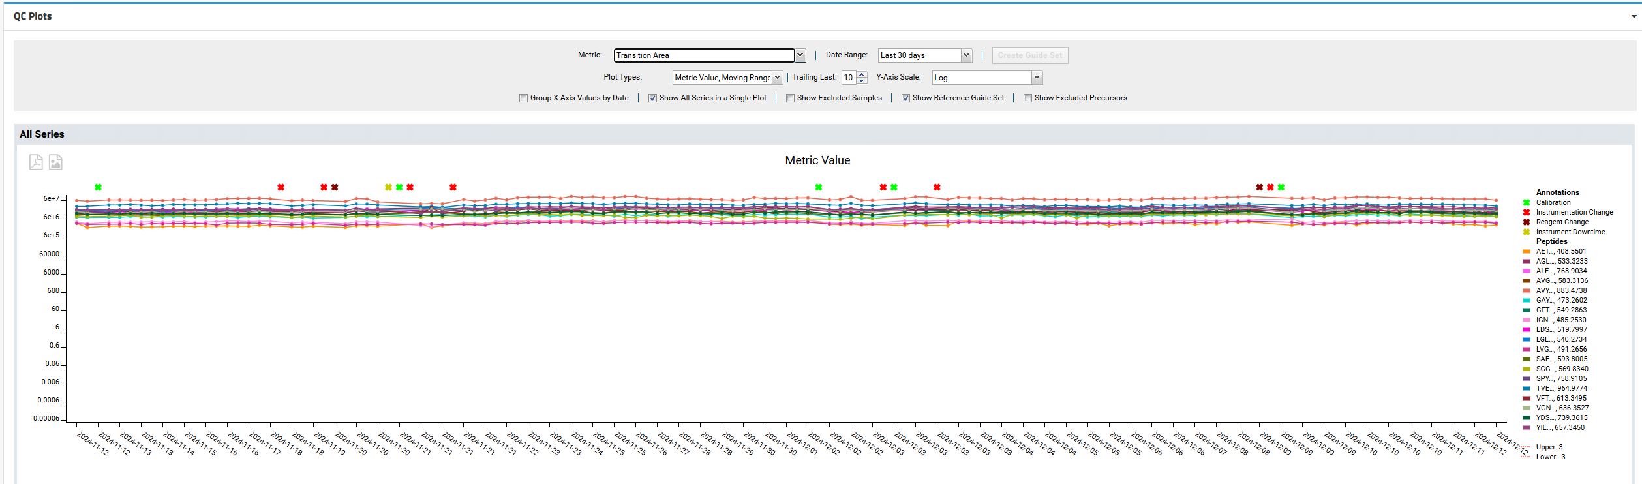Click the Trailing Last number field
The image size is (1642, 484).
point(849,78)
